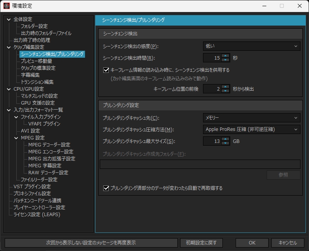Screen dimensions: 309x251
Task: Confirm settings with the OK button
Action: (252, 243)
